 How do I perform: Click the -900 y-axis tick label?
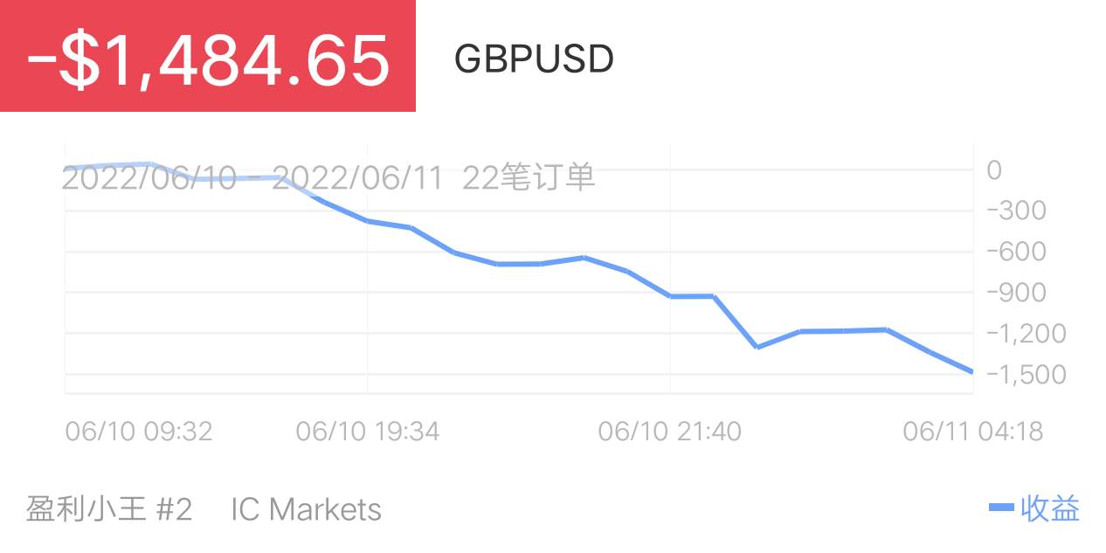(x=1014, y=293)
